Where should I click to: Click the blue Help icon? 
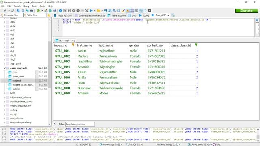(x=61, y=11)
